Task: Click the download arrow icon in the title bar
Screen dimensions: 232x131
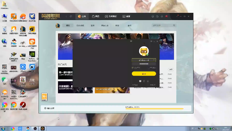Action: tap(162, 16)
